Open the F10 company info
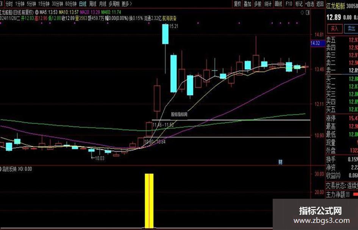 pyautogui.click(x=289, y=4)
